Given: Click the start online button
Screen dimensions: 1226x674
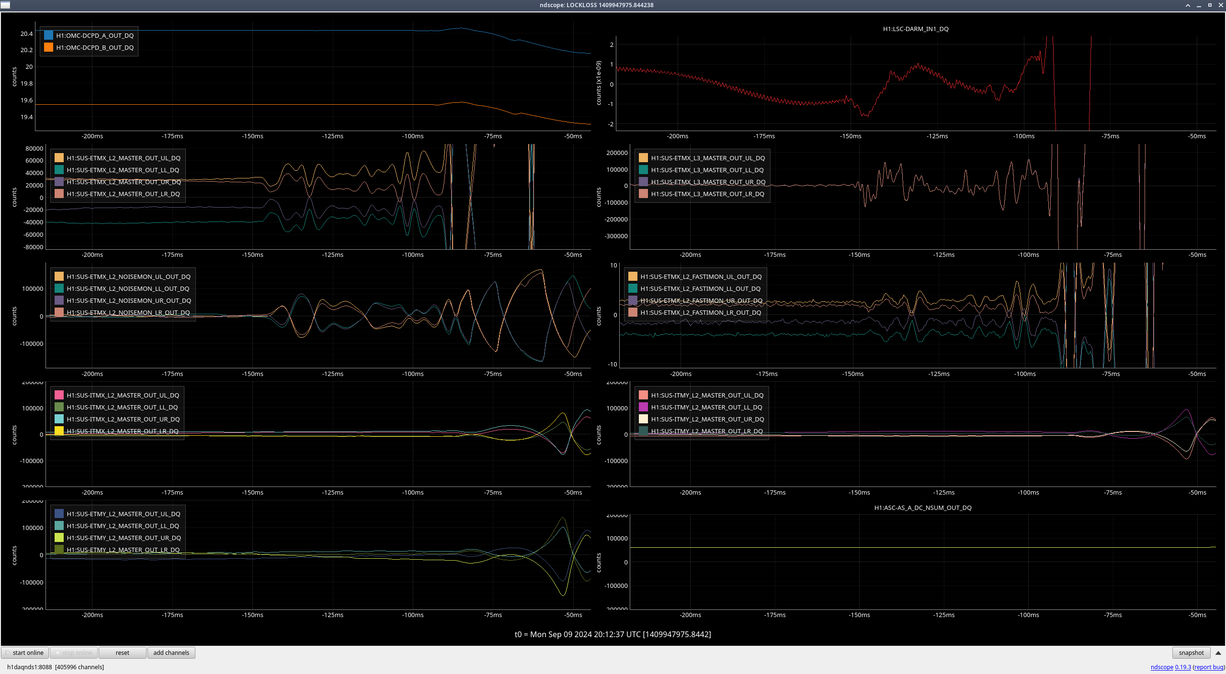Looking at the screenshot, I should coord(25,652).
